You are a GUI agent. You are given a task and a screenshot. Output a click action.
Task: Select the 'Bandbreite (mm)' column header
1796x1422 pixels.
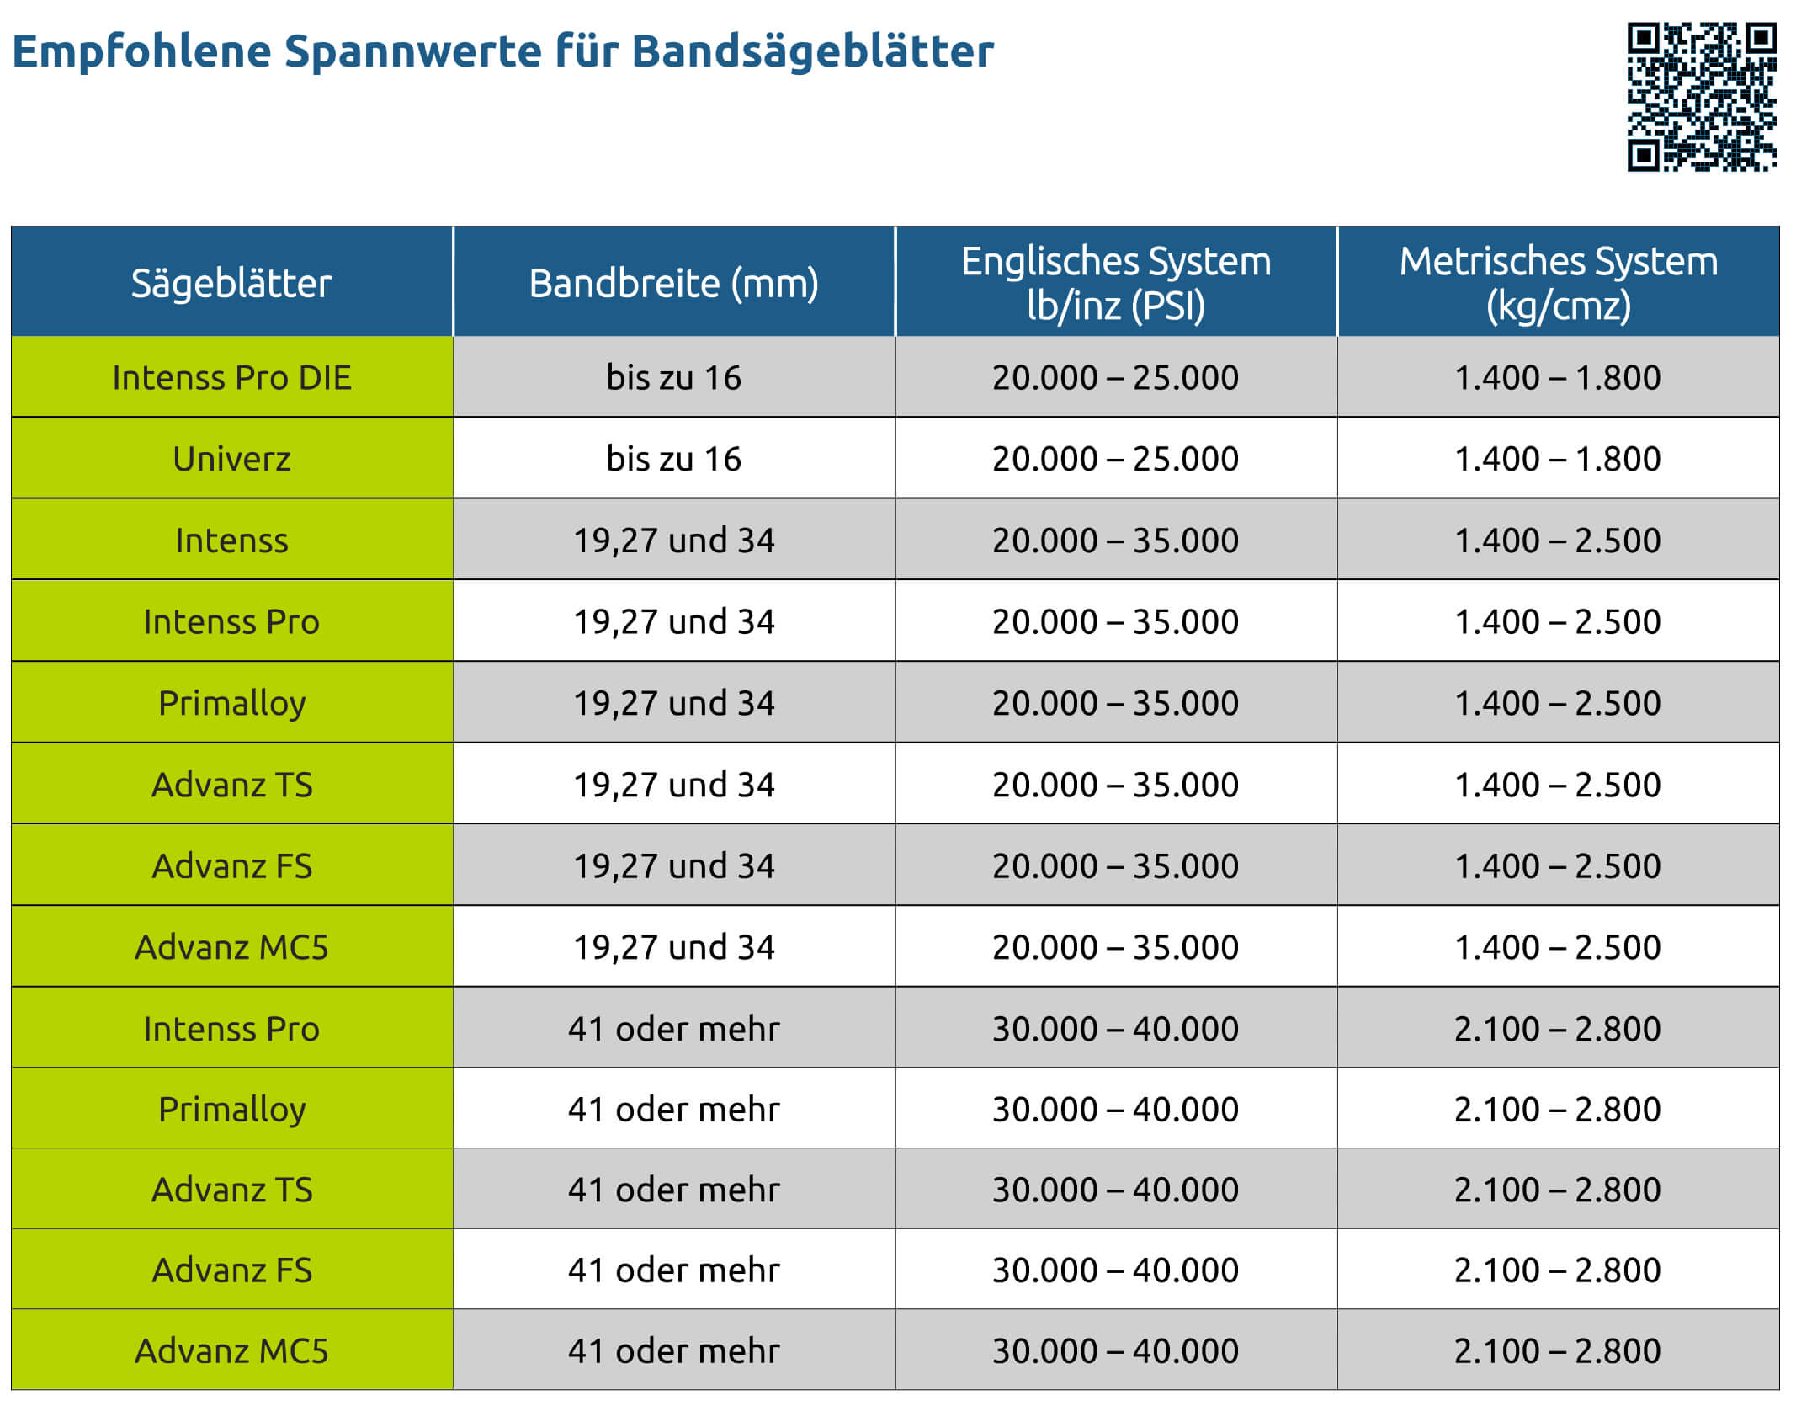tap(673, 283)
